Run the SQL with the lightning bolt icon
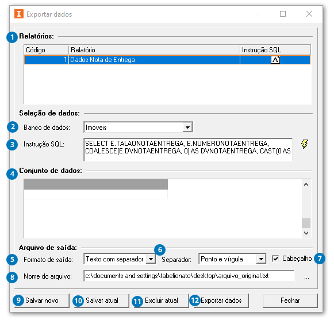 [305, 144]
